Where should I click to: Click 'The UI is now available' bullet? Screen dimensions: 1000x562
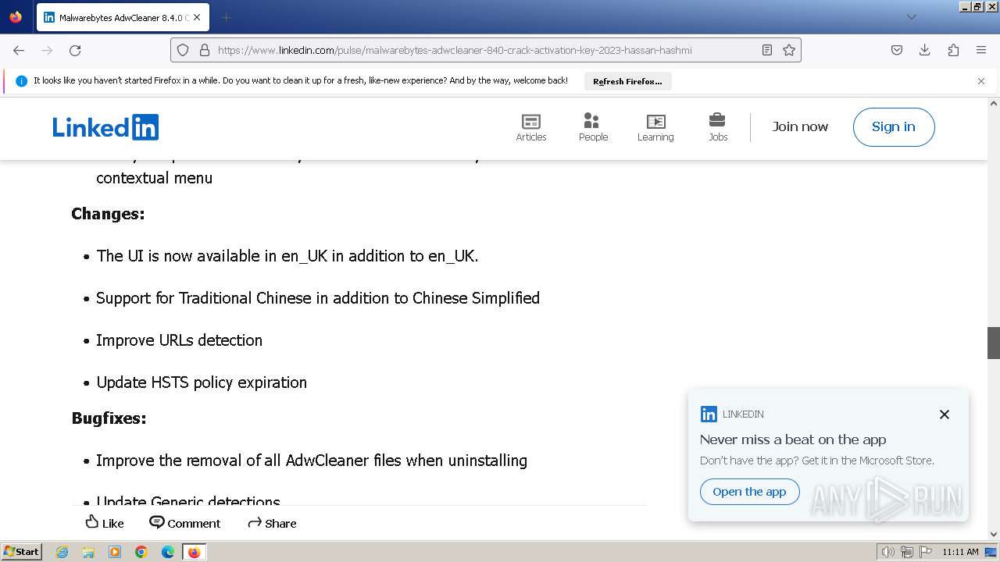[287, 256]
